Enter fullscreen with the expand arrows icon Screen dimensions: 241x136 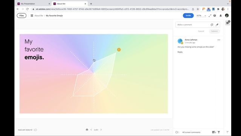[210, 15]
